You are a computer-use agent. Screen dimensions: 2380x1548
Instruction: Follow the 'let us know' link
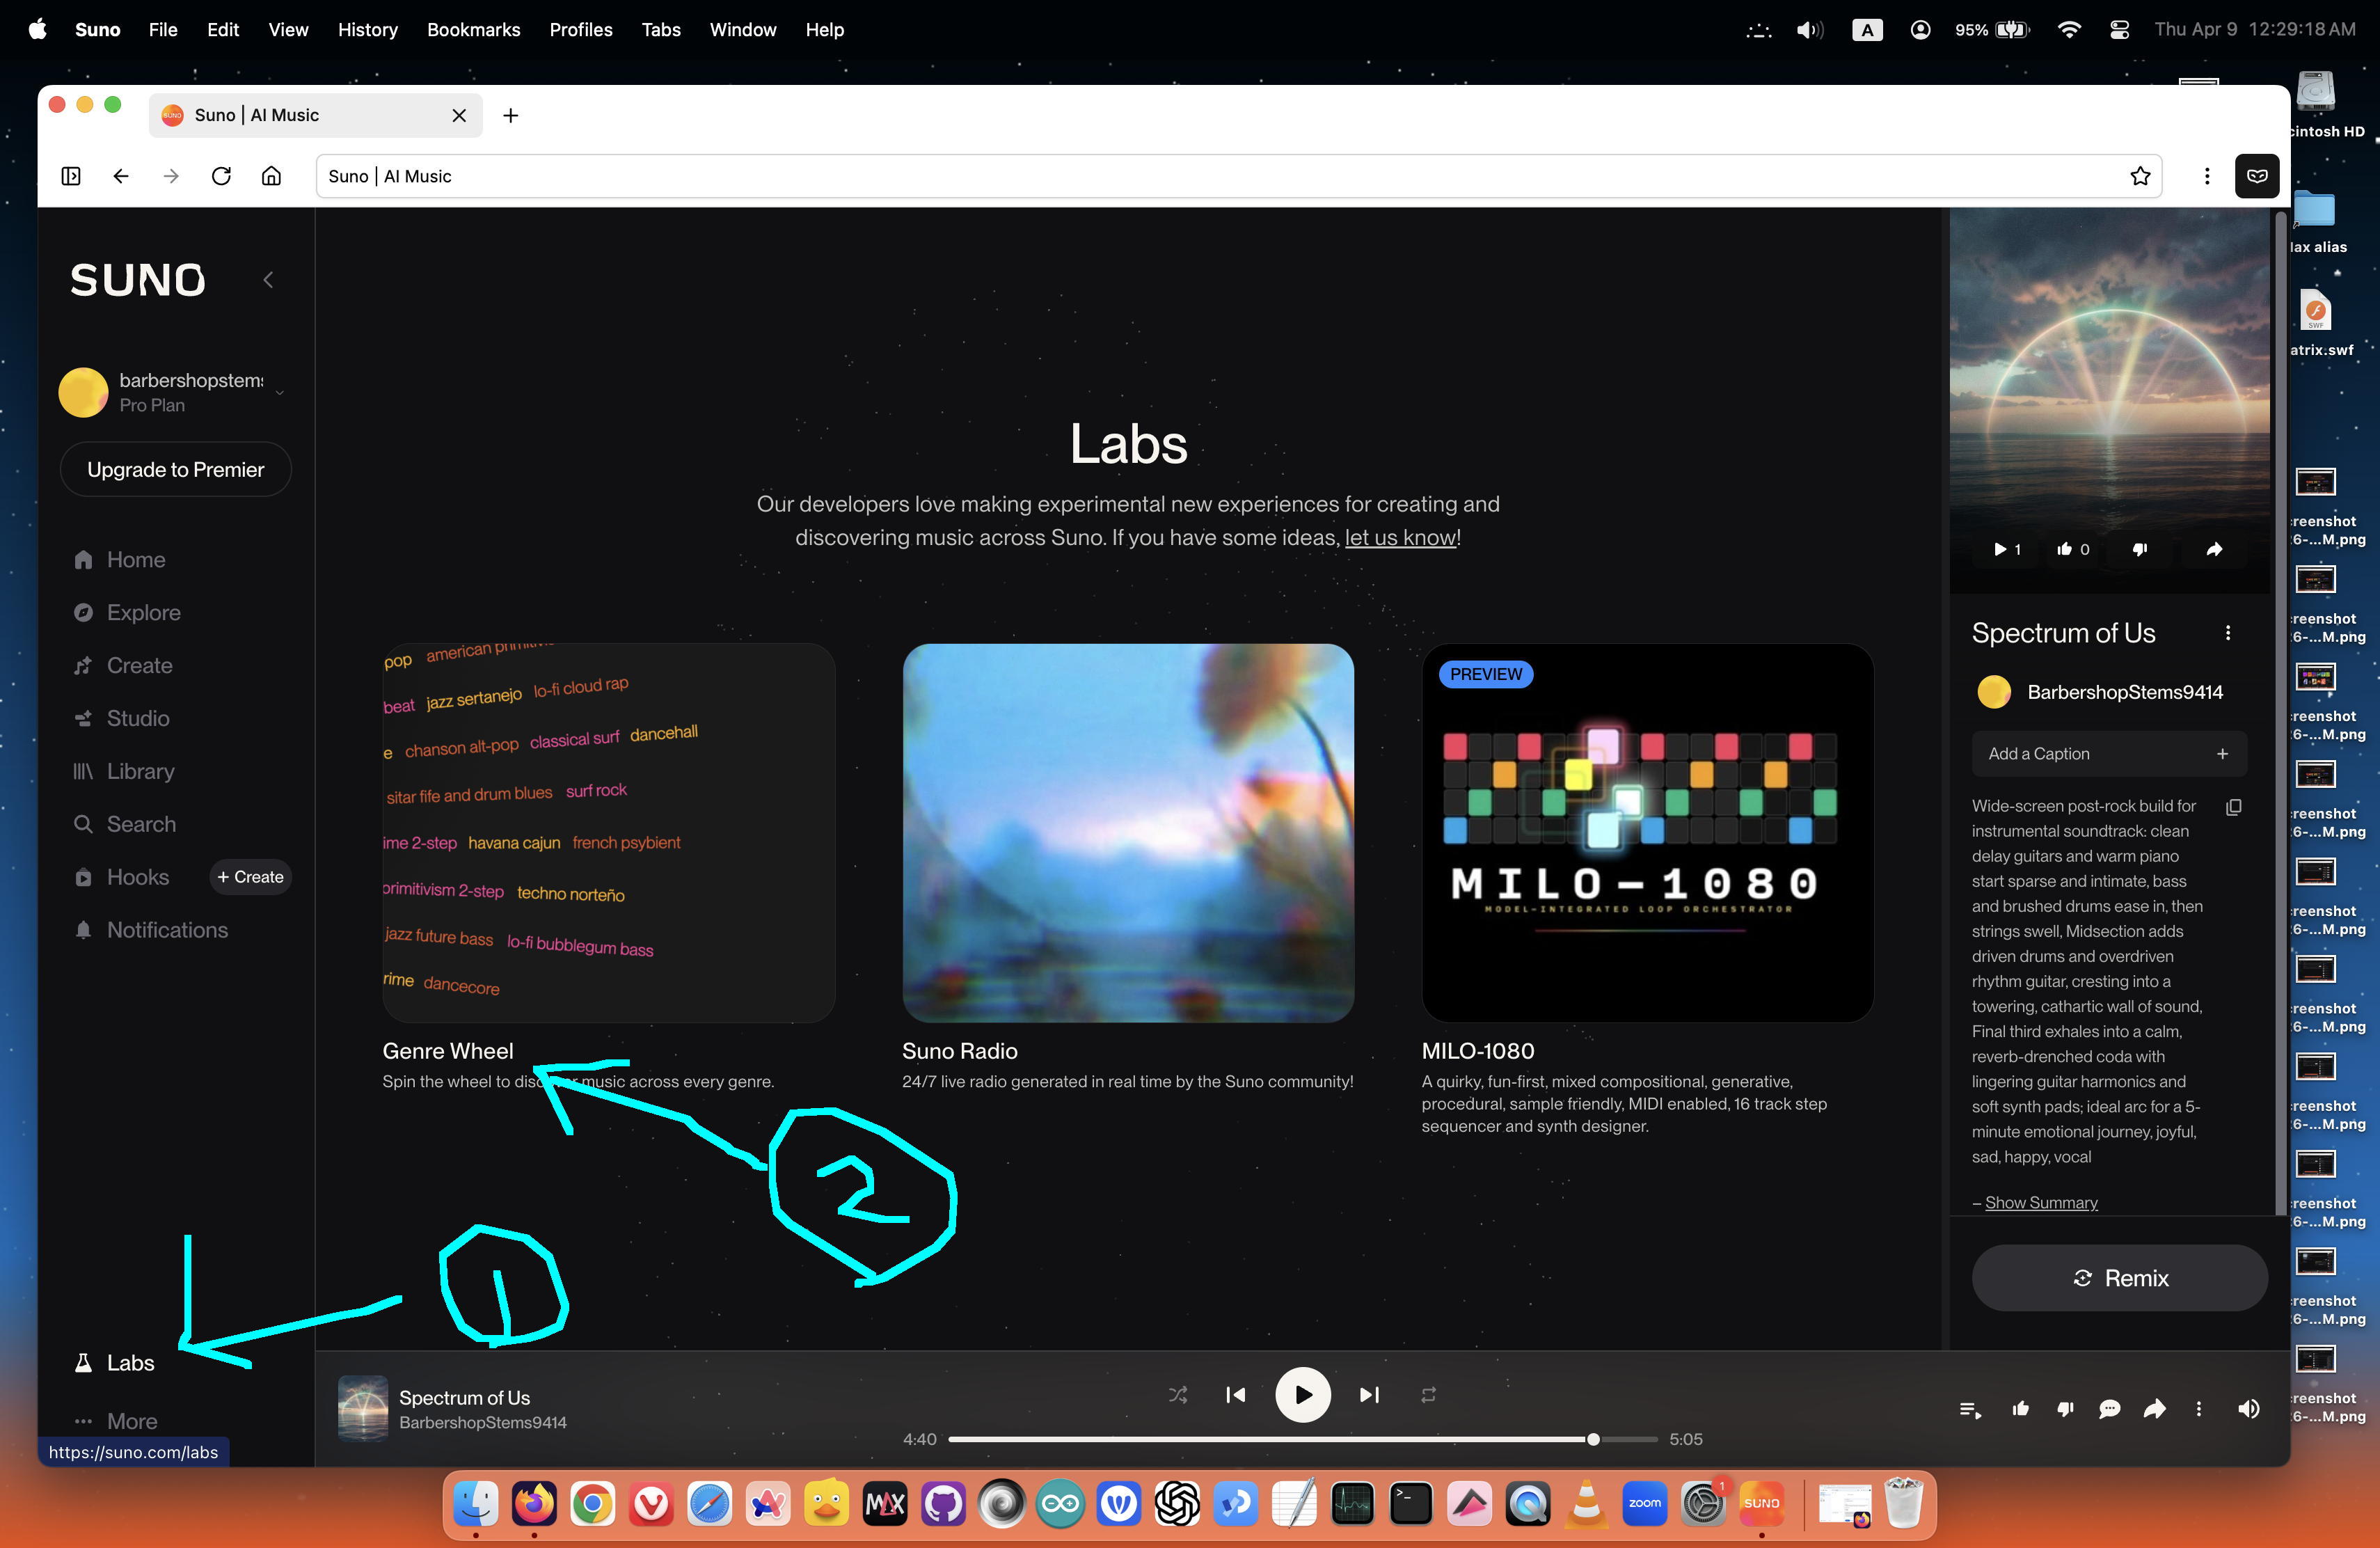pyautogui.click(x=1399, y=537)
